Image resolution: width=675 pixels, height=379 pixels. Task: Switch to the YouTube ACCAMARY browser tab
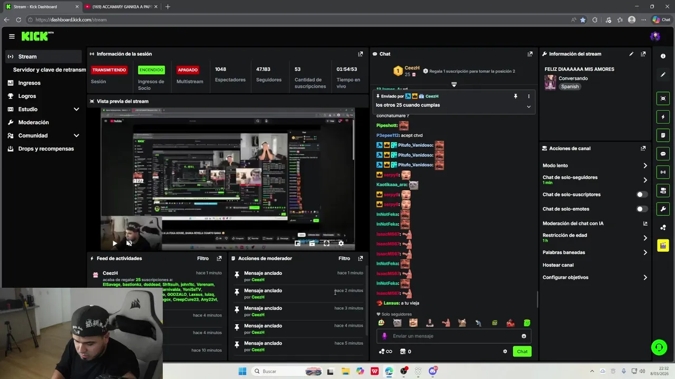pos(121,7)
